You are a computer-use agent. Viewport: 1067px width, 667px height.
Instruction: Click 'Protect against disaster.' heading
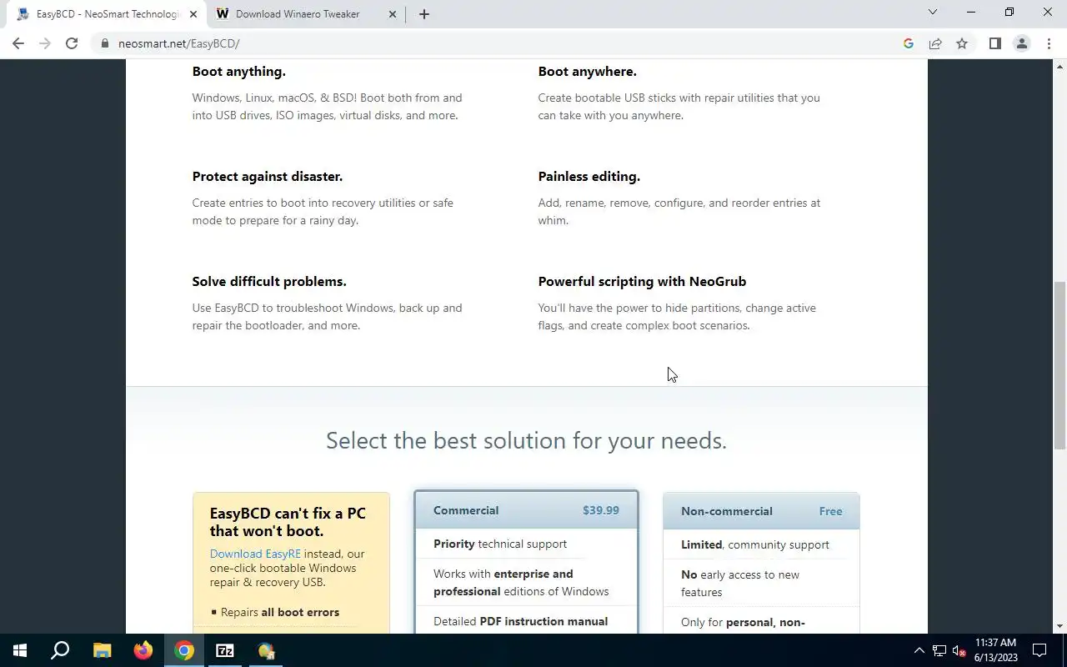(x=267, y=177)
